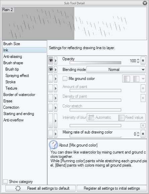149x194 pixels.
Task: Open Brush tip subcategory
Action: click(x=24, y=69)
